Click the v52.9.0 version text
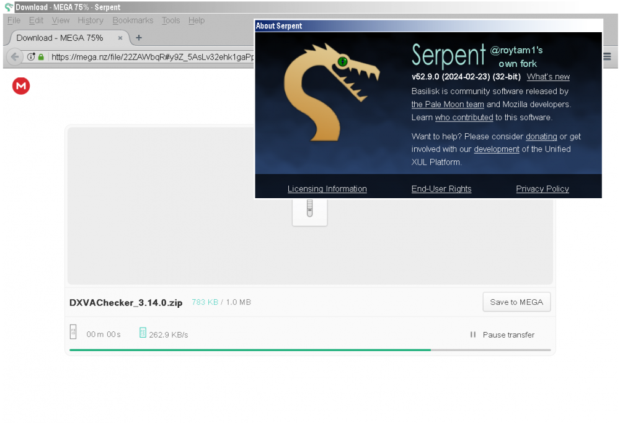Viewport: 620px width, 423px height. (x=466, y=77)
